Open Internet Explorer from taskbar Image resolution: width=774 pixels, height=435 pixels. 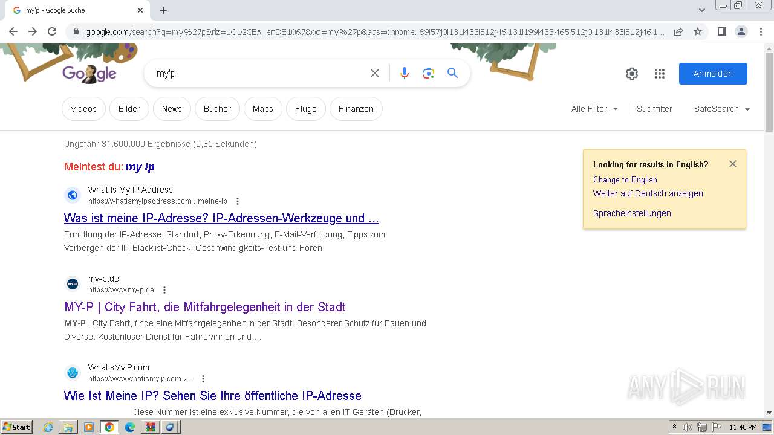[48, 427]
